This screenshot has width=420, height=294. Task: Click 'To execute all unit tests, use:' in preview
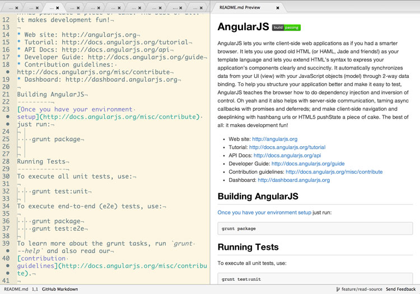point(252,263)
